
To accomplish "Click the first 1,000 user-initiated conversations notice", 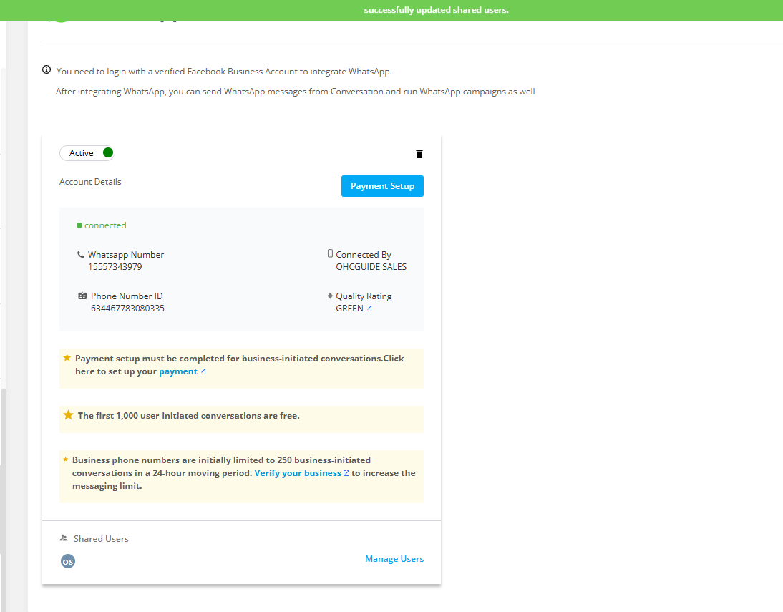I will (x=241, y=419).
